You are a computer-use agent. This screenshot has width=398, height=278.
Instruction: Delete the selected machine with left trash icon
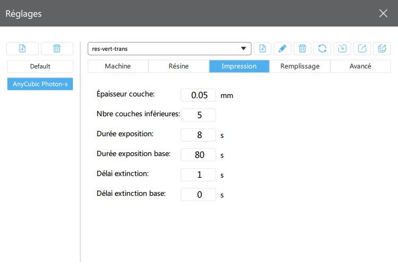point(57,48)
